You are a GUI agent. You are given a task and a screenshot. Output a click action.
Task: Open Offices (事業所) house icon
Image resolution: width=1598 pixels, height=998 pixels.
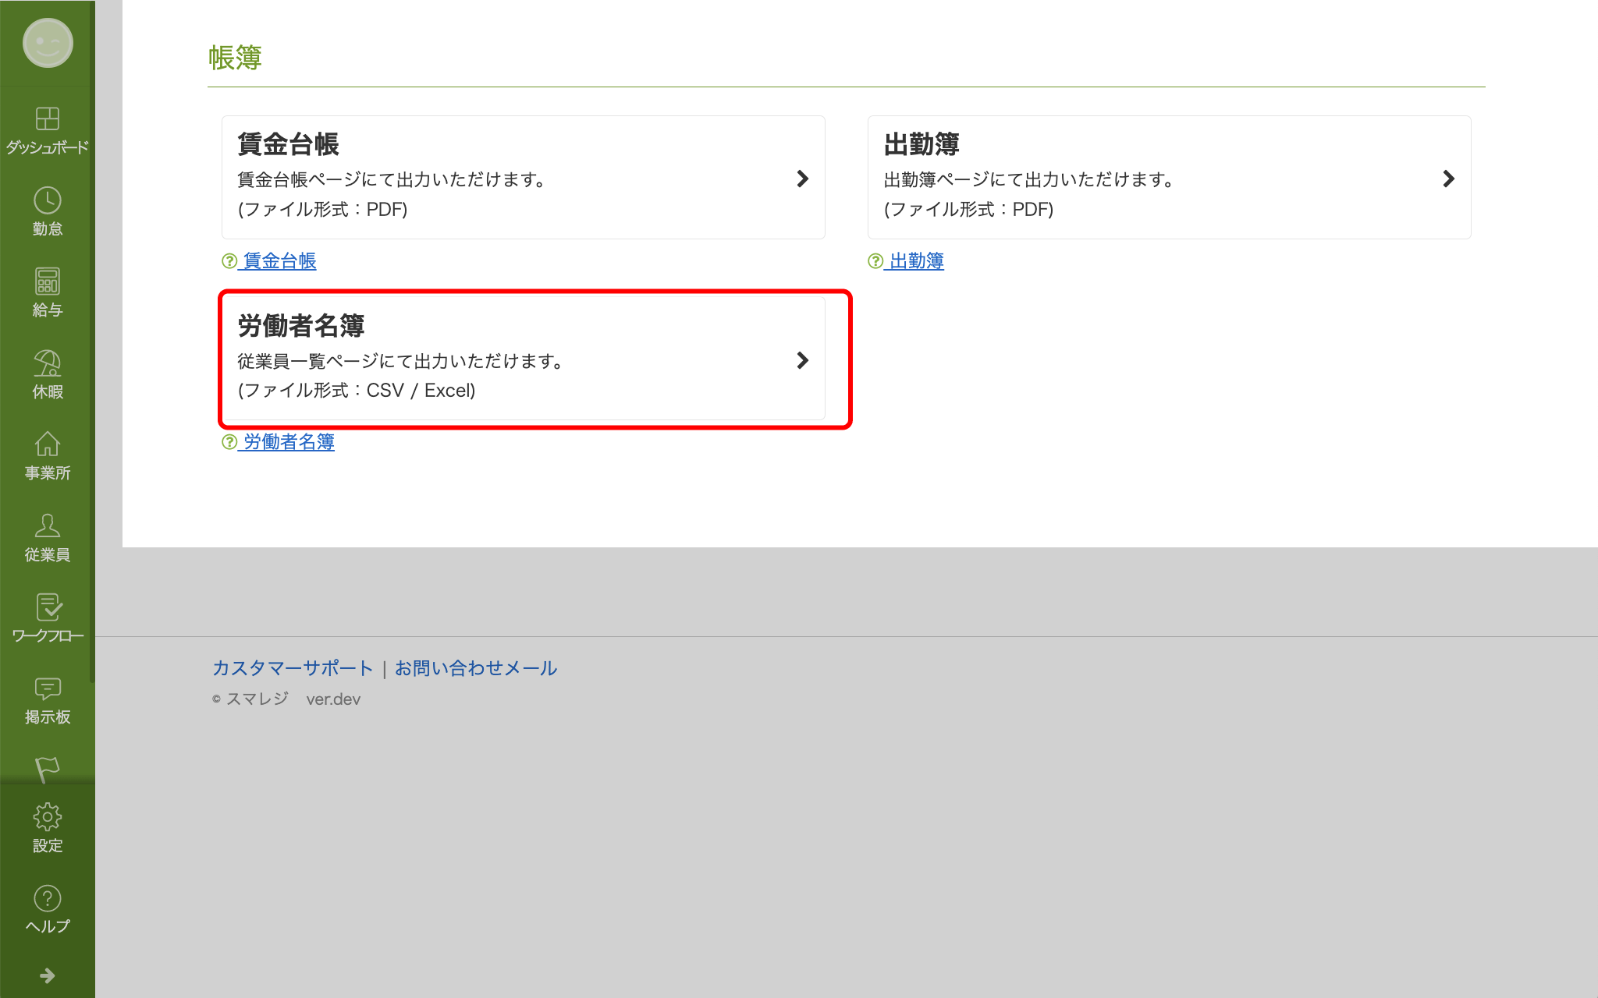click(x=47, y=445)
